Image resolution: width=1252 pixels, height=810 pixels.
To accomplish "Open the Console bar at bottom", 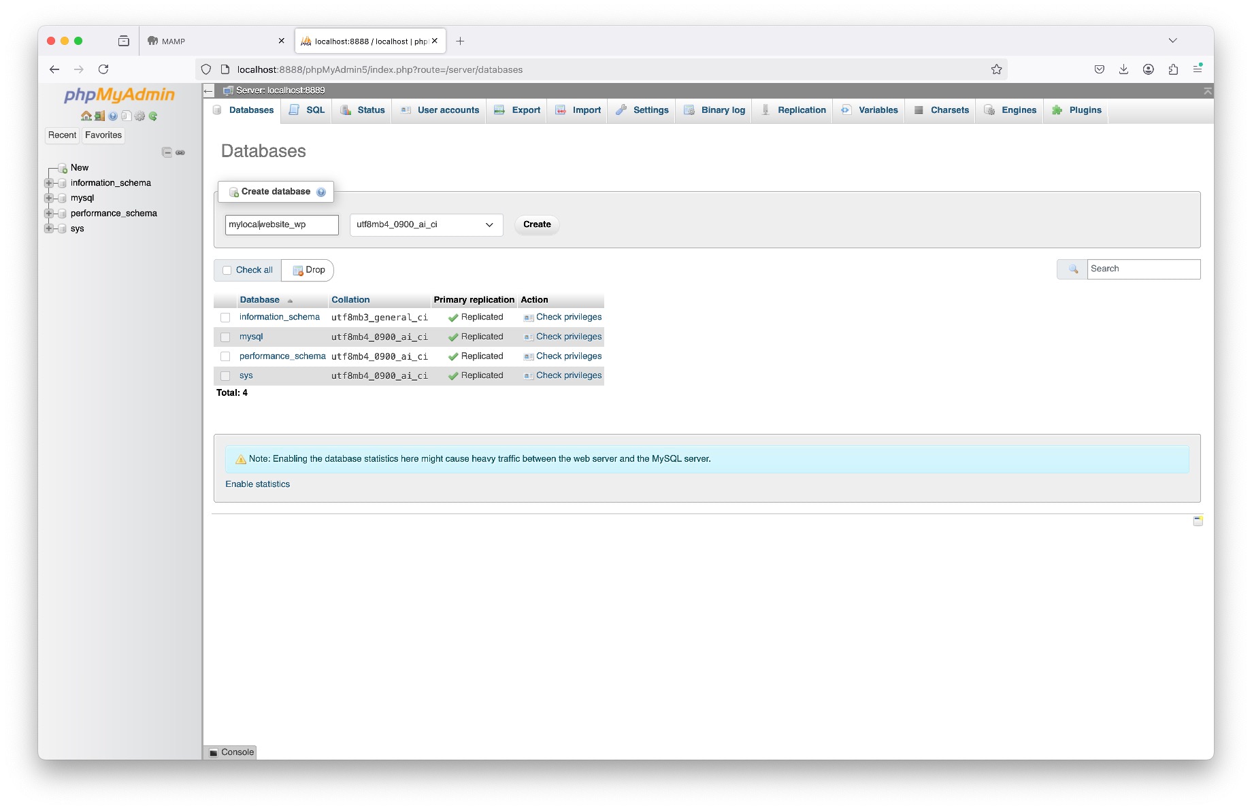I will (x=231, y=752).
